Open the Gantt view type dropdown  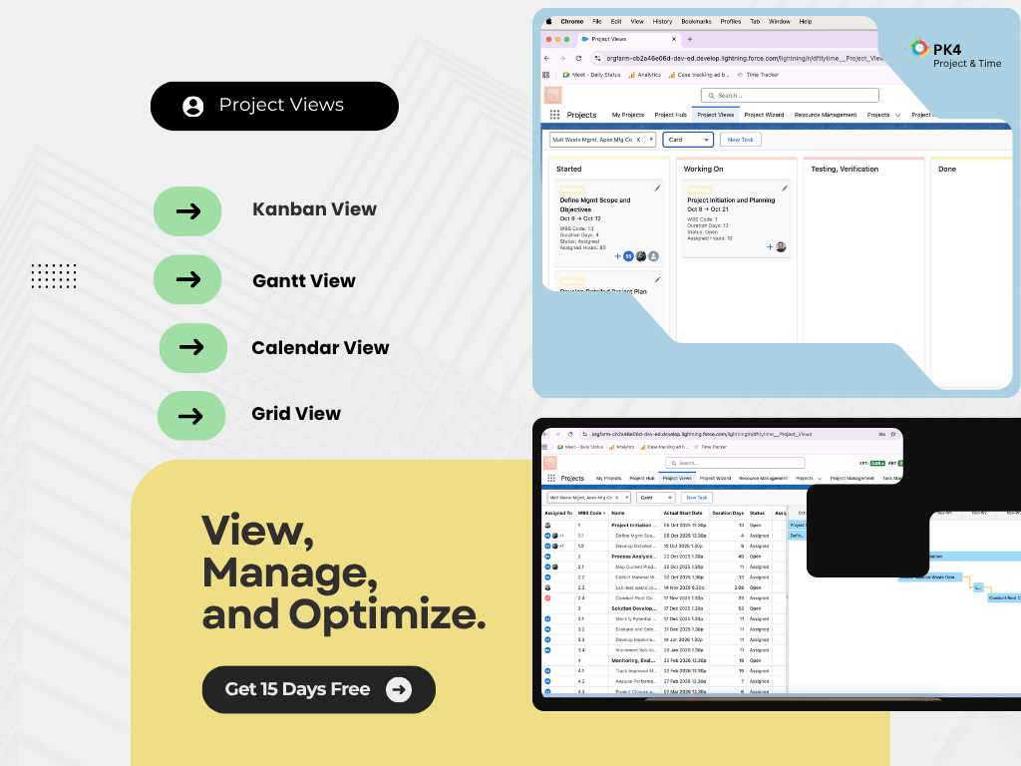click(x=656, y=497)
